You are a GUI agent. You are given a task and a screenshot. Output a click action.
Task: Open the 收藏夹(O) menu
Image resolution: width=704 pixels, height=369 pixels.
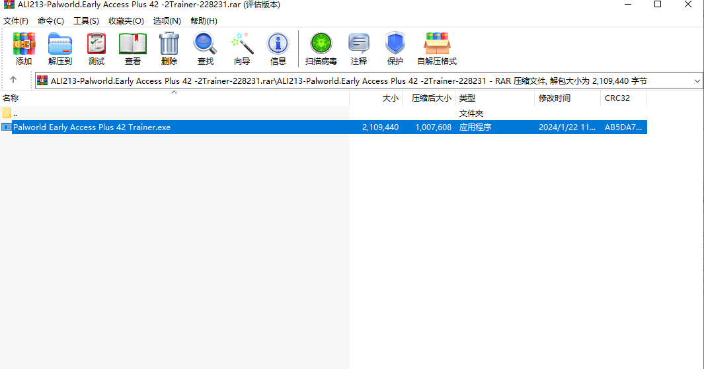click(126, 21)
